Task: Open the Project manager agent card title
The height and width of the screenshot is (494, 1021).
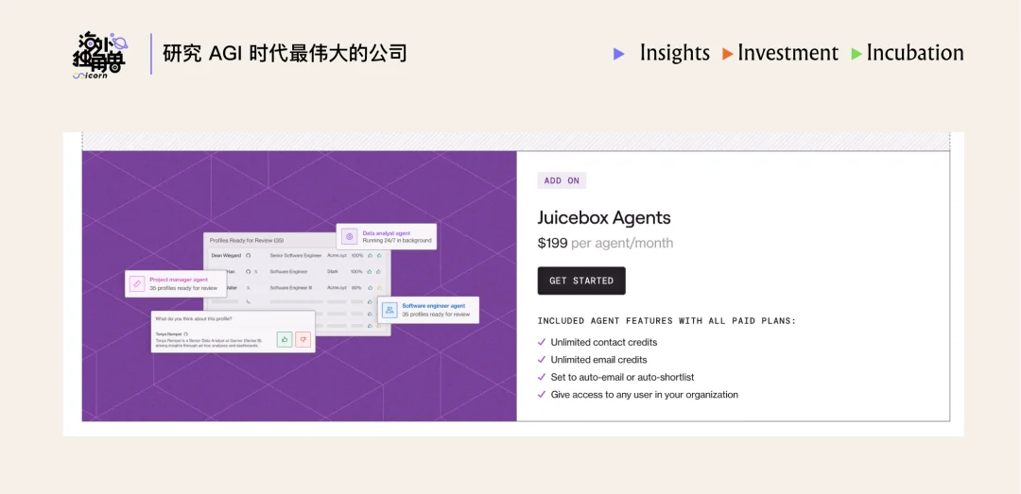Action: click(x=179, y=280)
